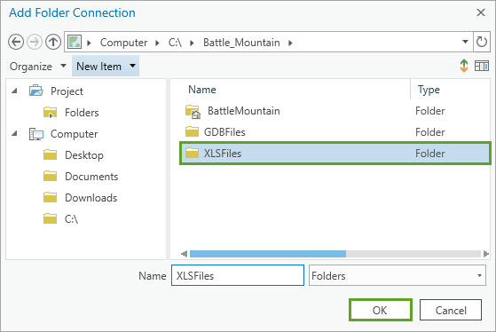Expand the arrow after Computer in the path

tap(157, 43)
